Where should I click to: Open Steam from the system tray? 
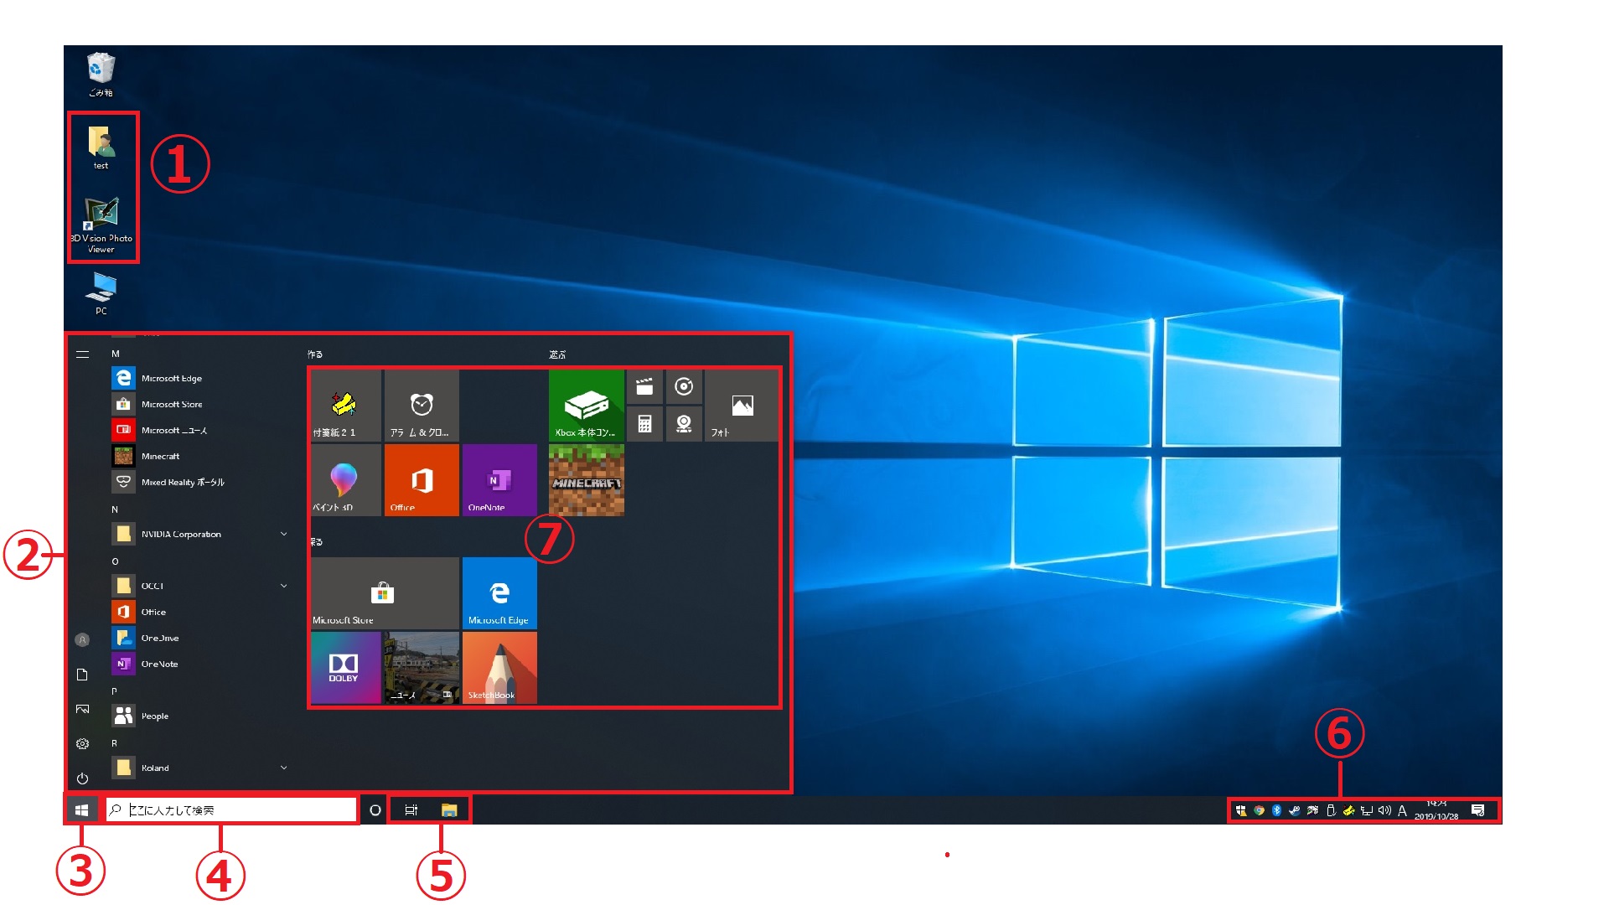coord(1295,810)
